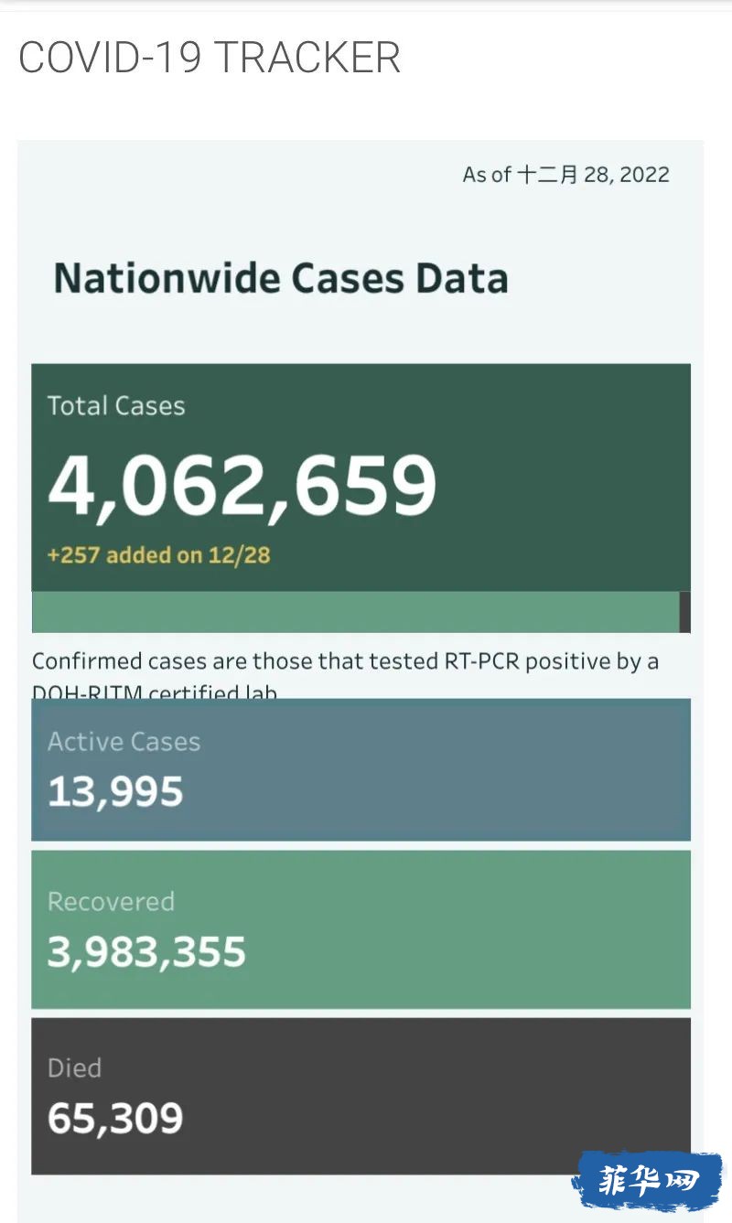Click the COVID-19 TRACKER page heading
732x1223 pixels.
coord(210,58)
